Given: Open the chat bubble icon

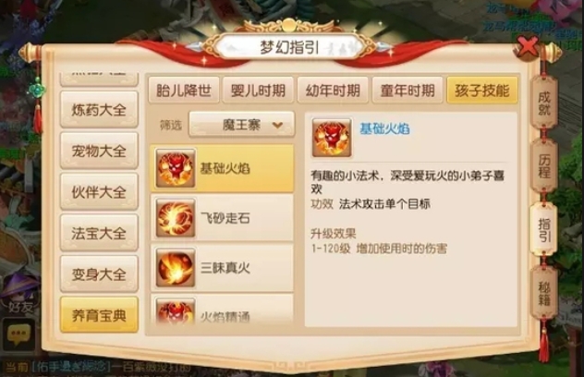Looking at the screenshot, I should (x=18, y=334).
